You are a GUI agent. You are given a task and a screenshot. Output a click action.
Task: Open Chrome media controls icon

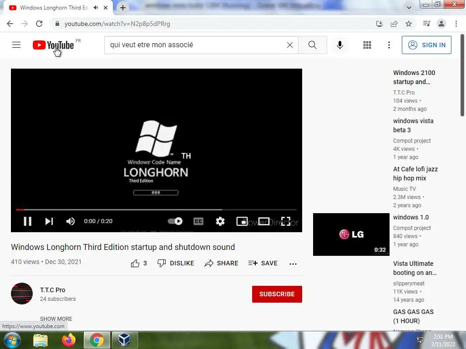426,24
